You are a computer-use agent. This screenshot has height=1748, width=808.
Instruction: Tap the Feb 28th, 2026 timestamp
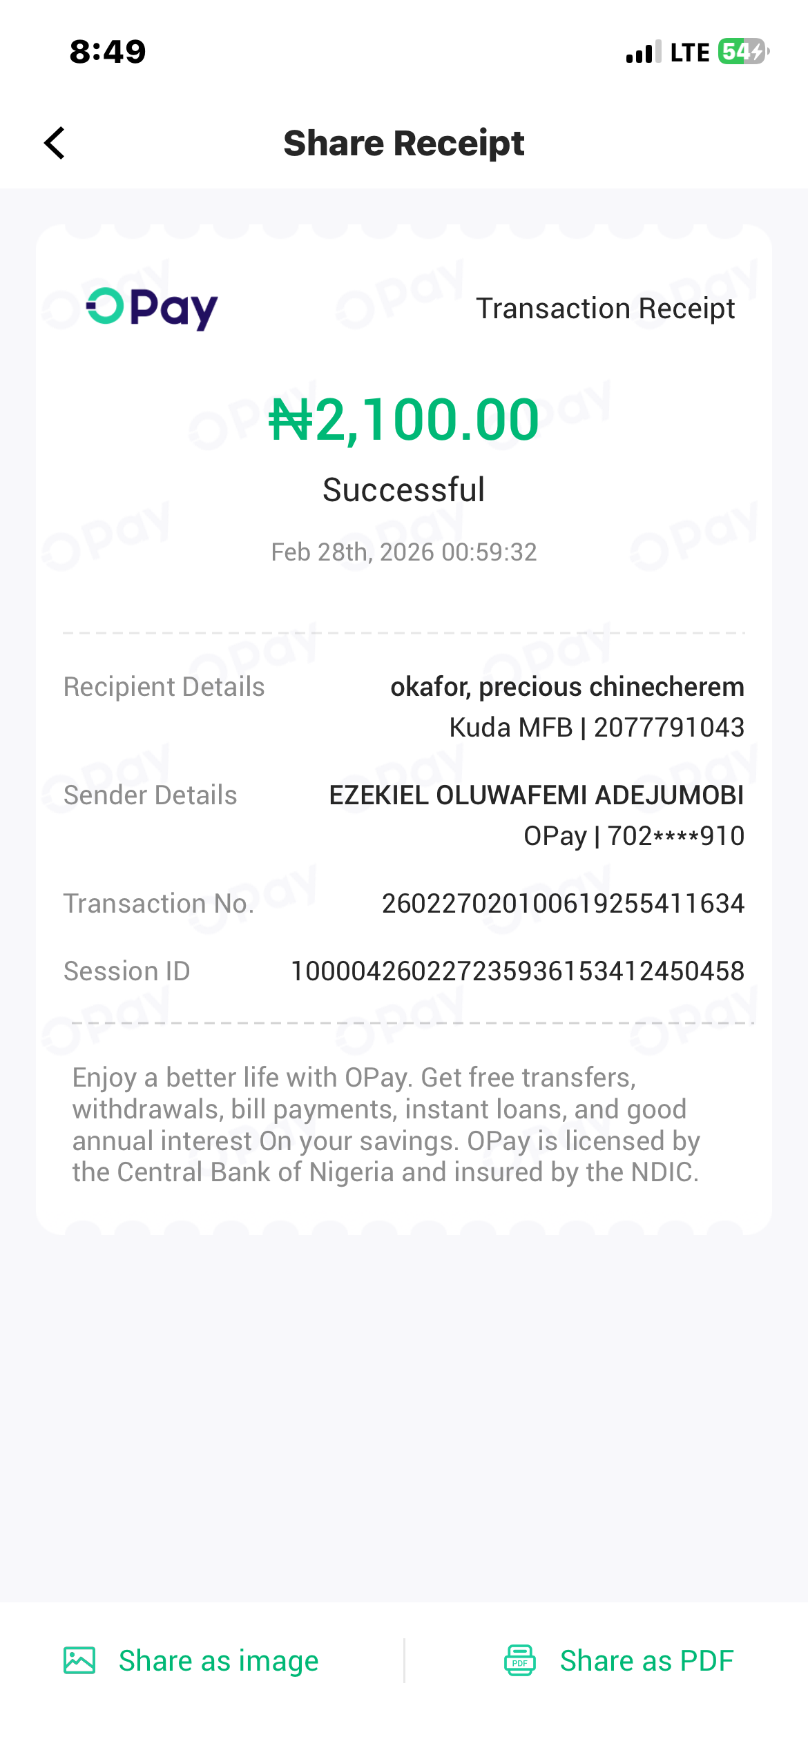[404, 552]
